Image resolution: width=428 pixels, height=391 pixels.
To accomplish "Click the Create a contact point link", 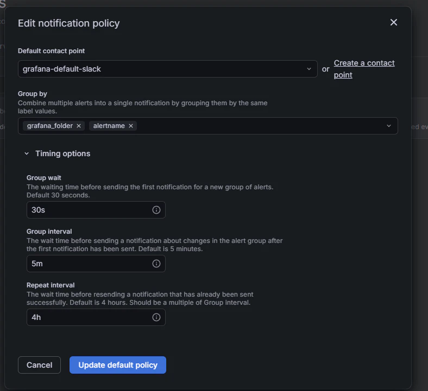I will 364,69.
